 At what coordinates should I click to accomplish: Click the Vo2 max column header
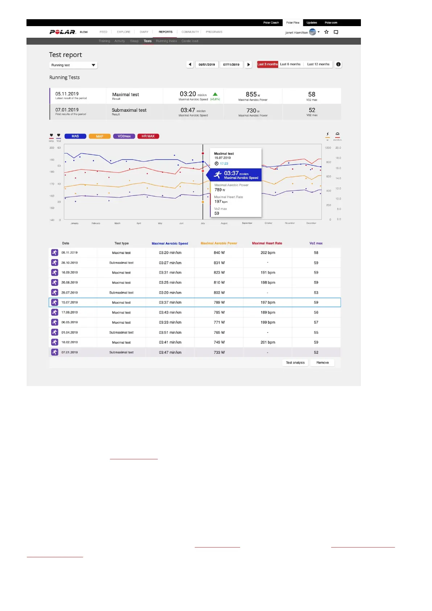coord(316,243)
